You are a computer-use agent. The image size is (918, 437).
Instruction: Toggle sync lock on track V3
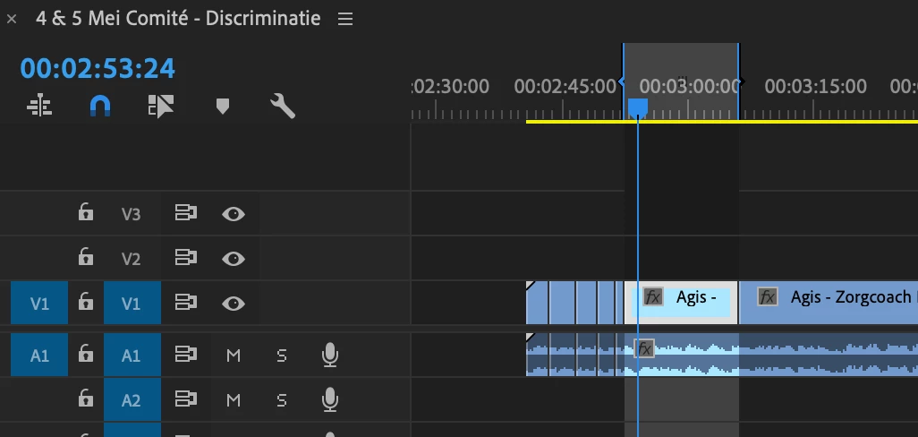point(185,213)
